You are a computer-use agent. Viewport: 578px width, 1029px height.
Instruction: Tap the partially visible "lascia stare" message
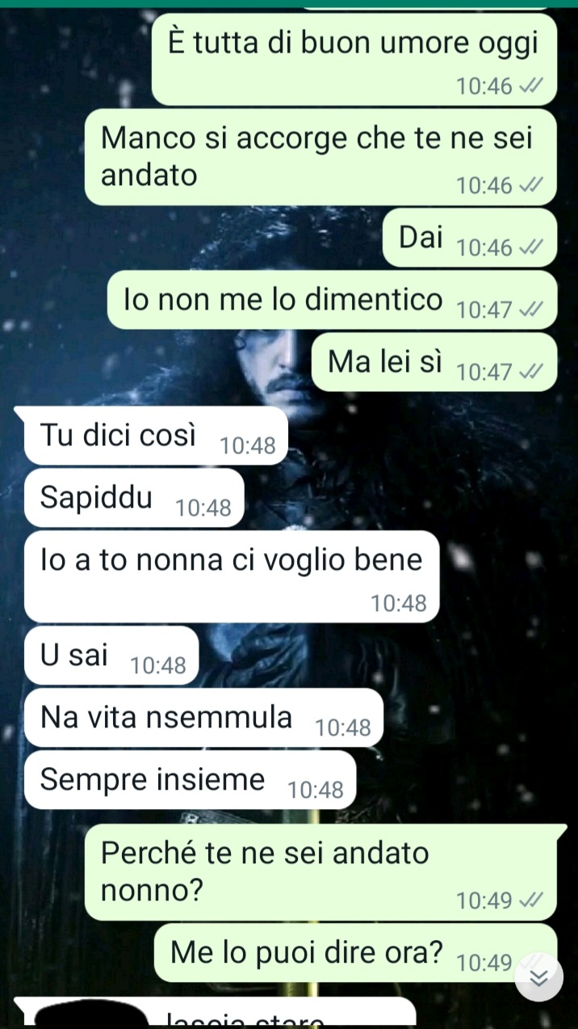[x=215, y=1013]
